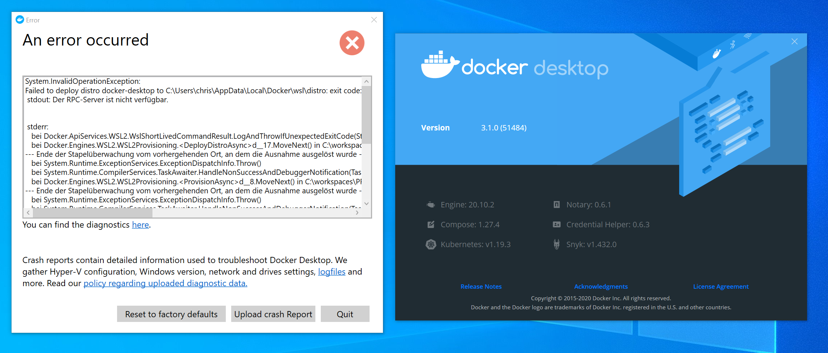Click the Engine version icon

pos(431,204)
